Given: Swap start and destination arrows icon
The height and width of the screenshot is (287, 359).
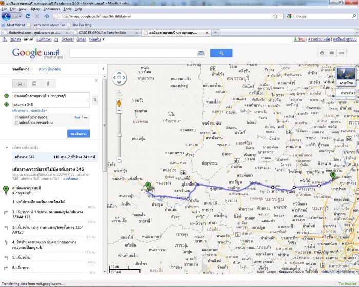Looking at the screenshot, I should [95, 100].
